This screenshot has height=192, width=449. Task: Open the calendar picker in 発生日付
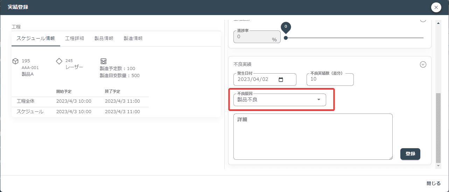281,80
